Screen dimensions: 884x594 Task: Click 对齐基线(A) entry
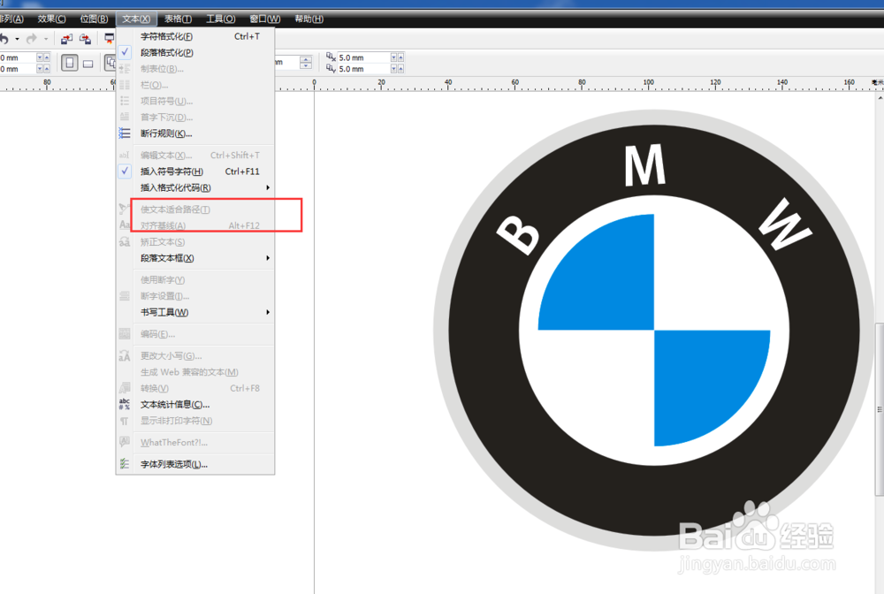(x=195, y=225)
